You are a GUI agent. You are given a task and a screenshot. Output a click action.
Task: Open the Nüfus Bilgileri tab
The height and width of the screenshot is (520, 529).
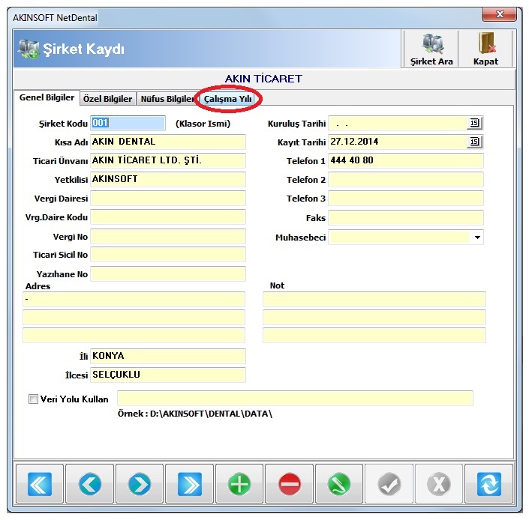(167, 99)
